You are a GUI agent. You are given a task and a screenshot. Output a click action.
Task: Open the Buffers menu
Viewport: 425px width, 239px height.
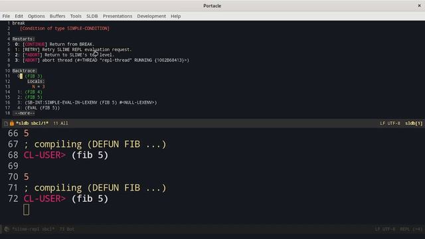click(x=58, y=16)
